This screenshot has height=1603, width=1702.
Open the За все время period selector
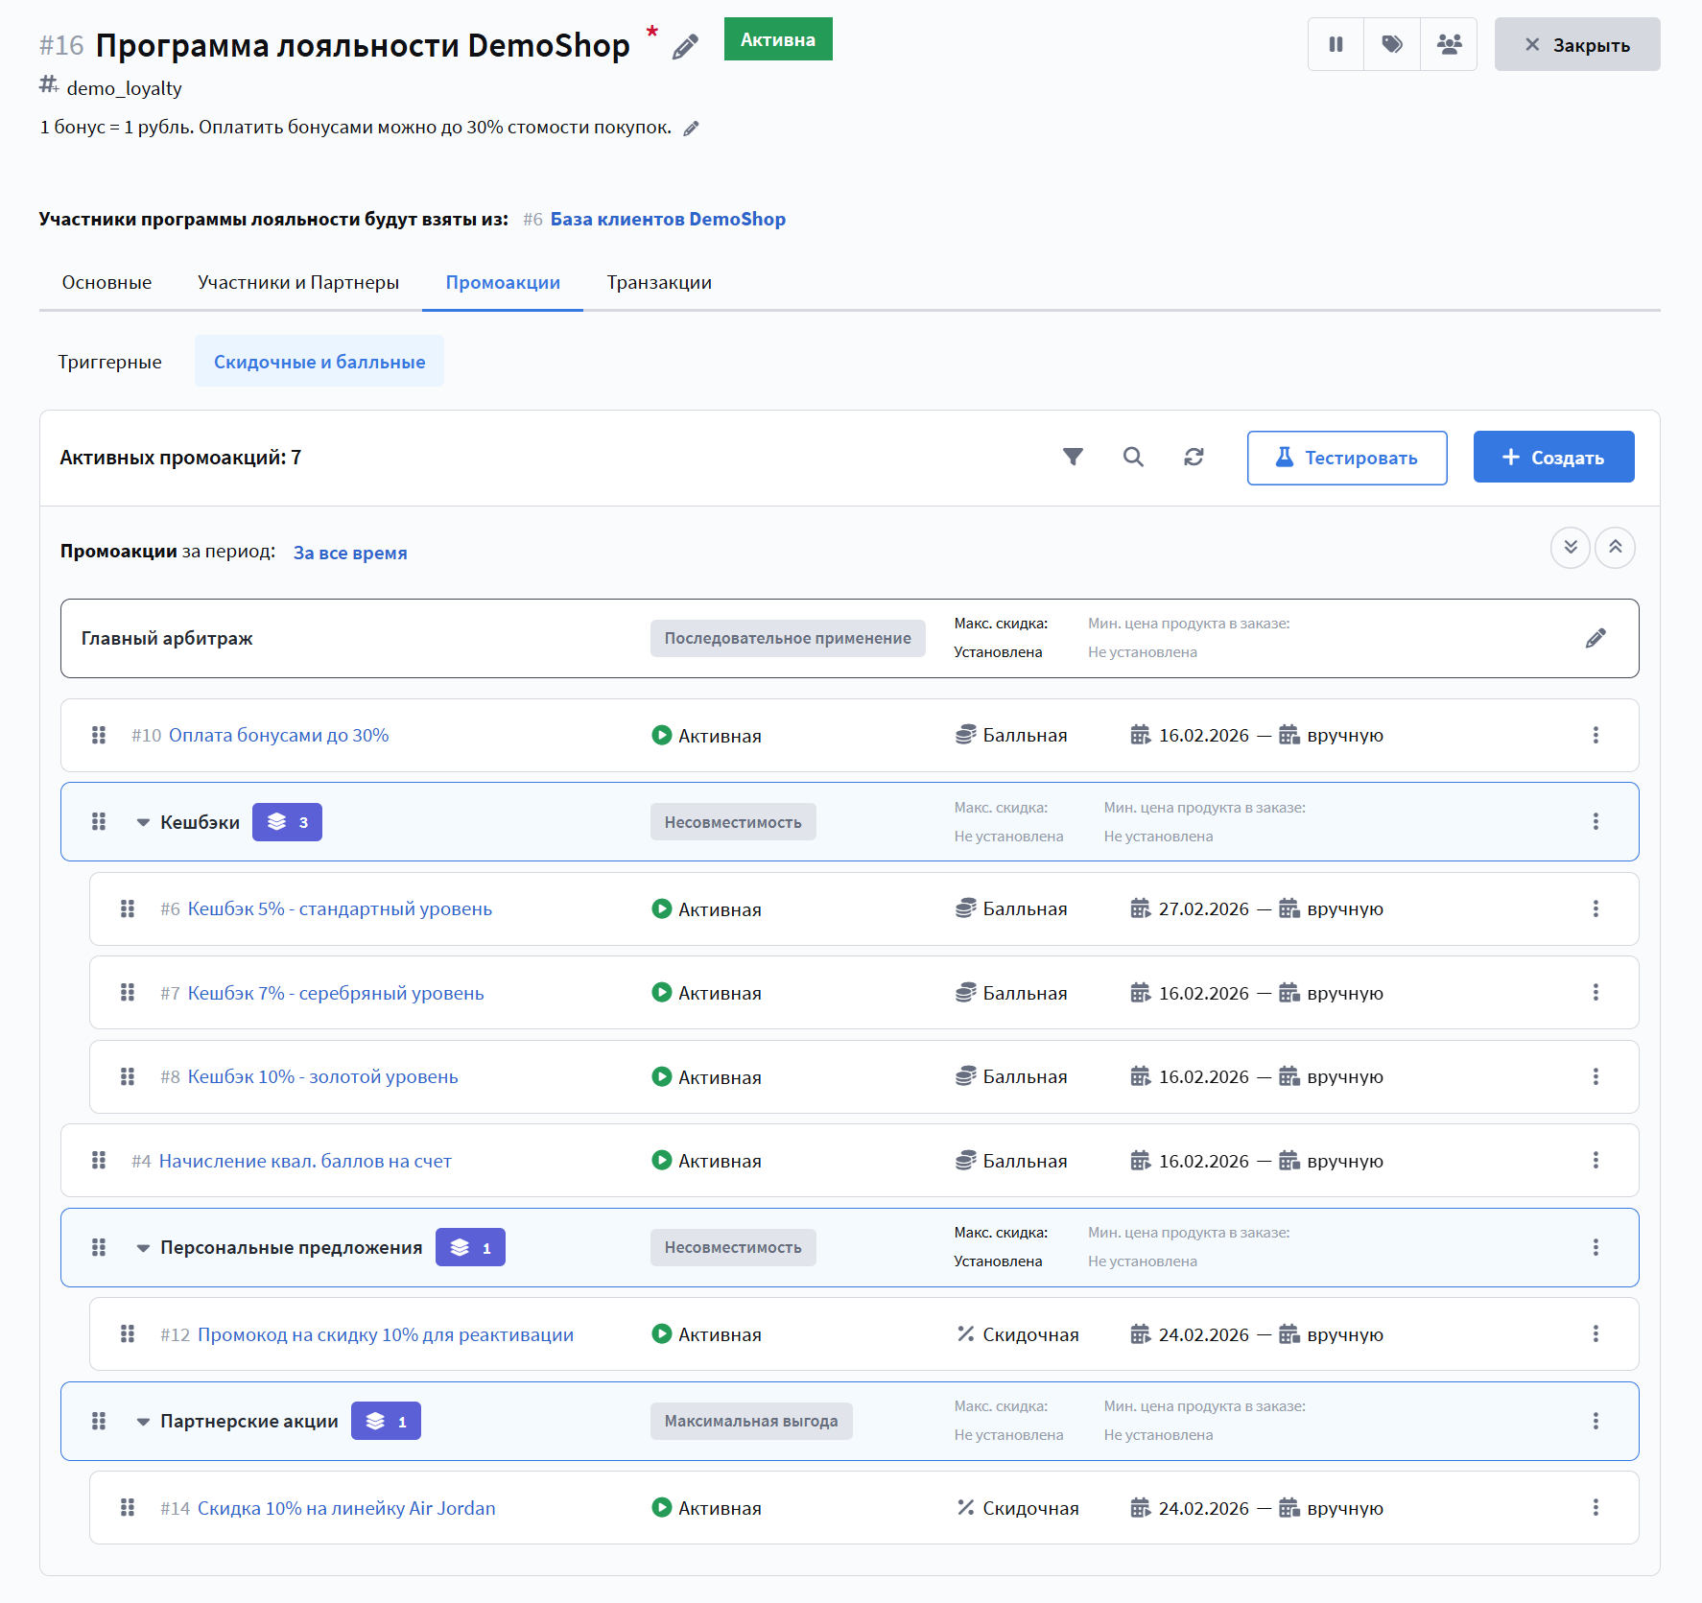[350, 553]
